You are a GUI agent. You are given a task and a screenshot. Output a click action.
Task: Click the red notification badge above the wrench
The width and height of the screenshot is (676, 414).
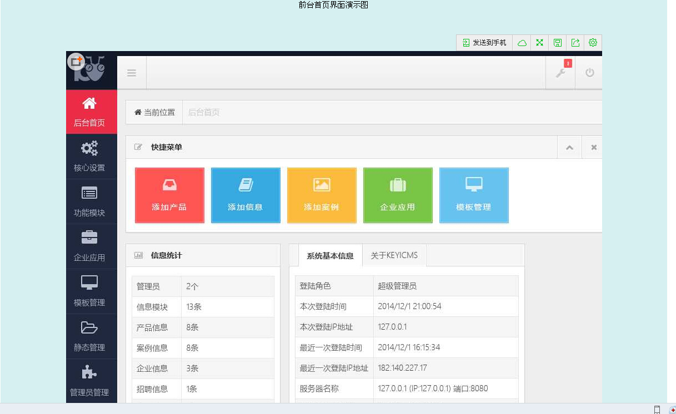(568, 63)
